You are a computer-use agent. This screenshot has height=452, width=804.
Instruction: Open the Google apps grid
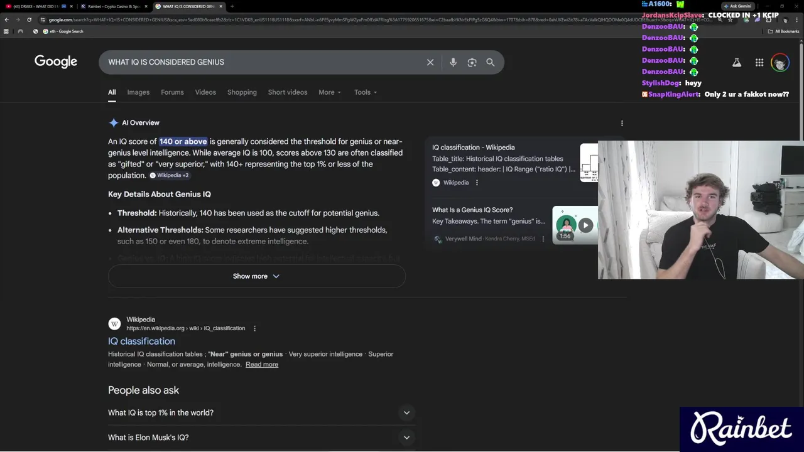point(759,62)
